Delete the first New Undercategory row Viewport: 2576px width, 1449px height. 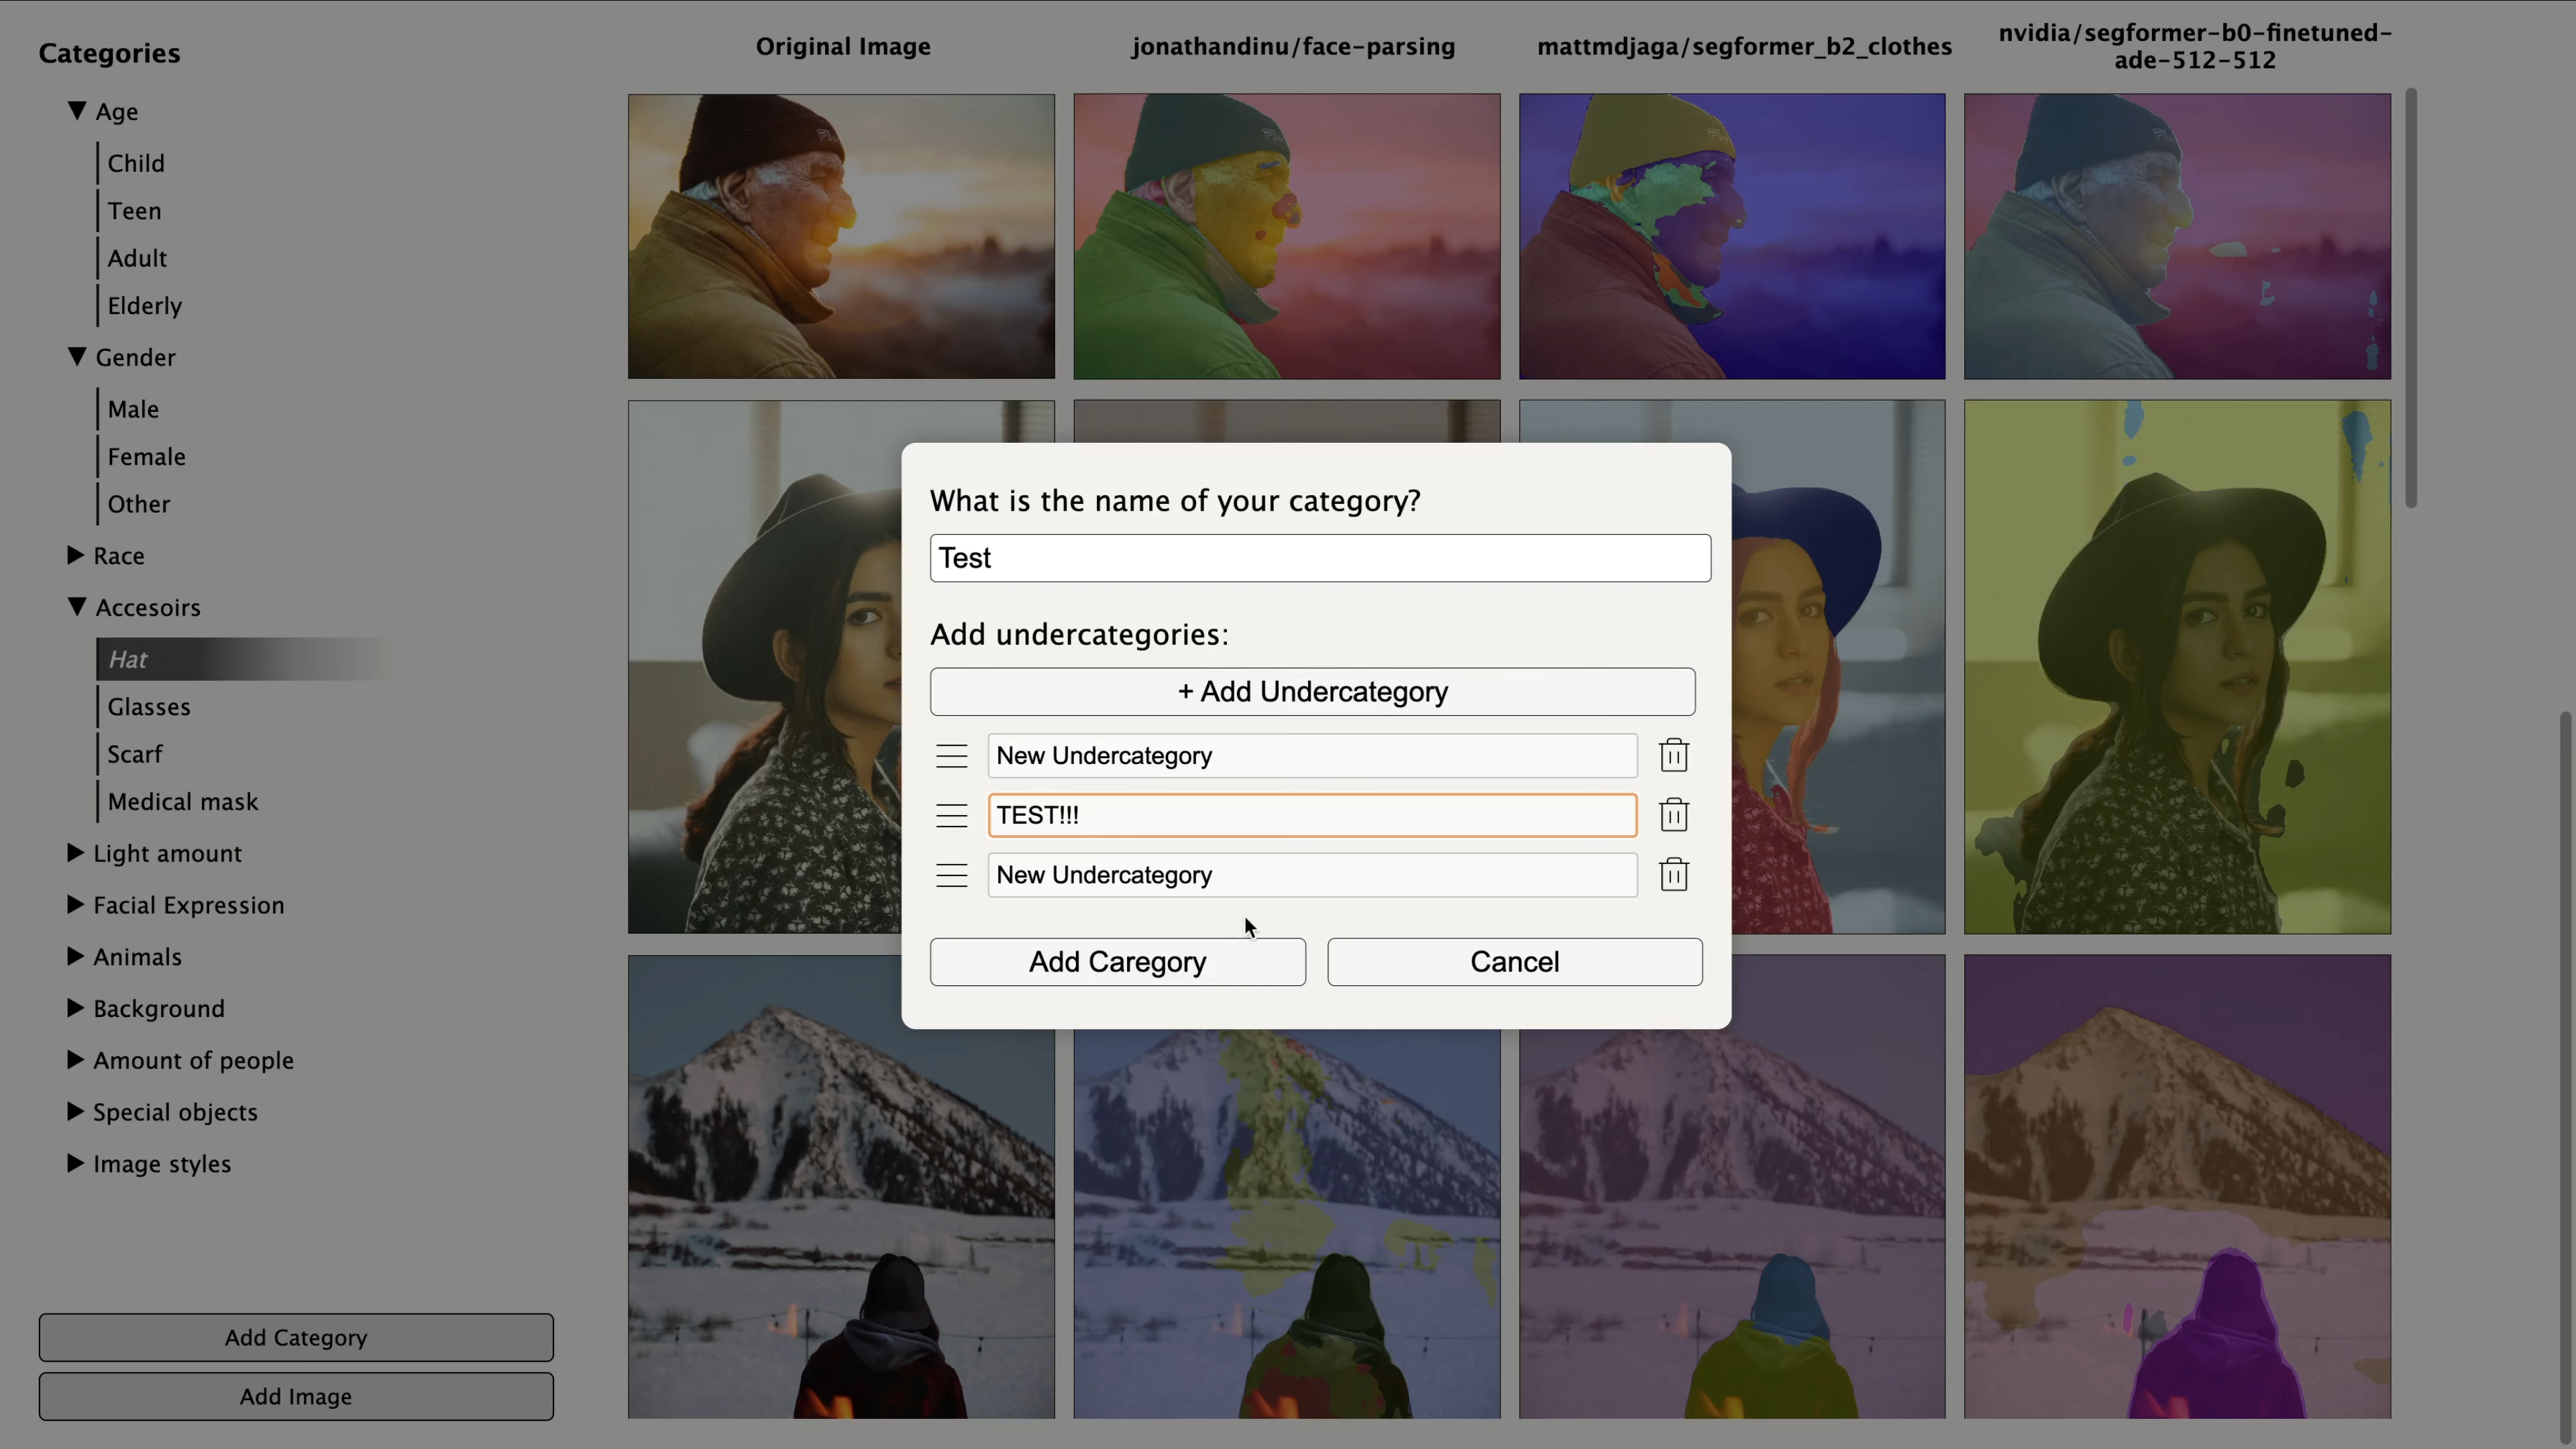click(1673, 756)
